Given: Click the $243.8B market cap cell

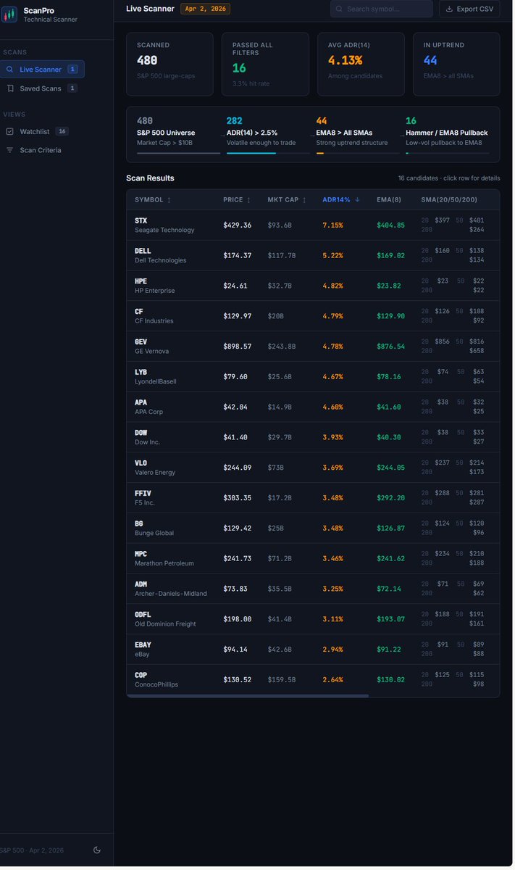Looking at the screenshot, I should pos(282,347).
